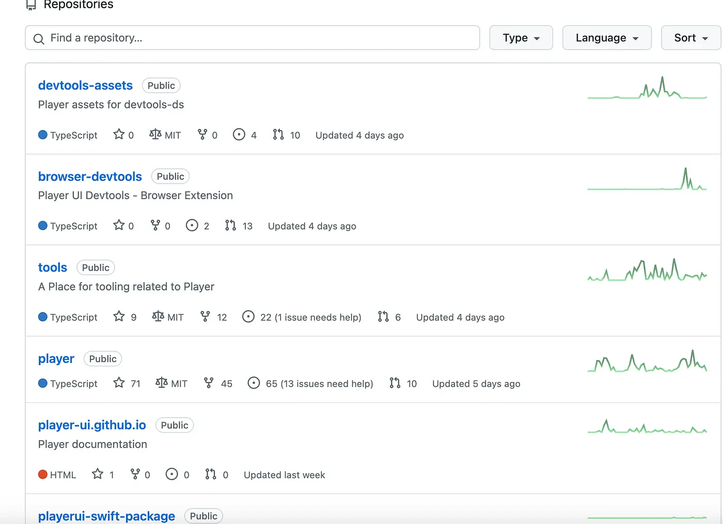The height and width of the screenshot is (524, 723).
Task: Click 'Updated last week' text
Action: click(285, 475)
